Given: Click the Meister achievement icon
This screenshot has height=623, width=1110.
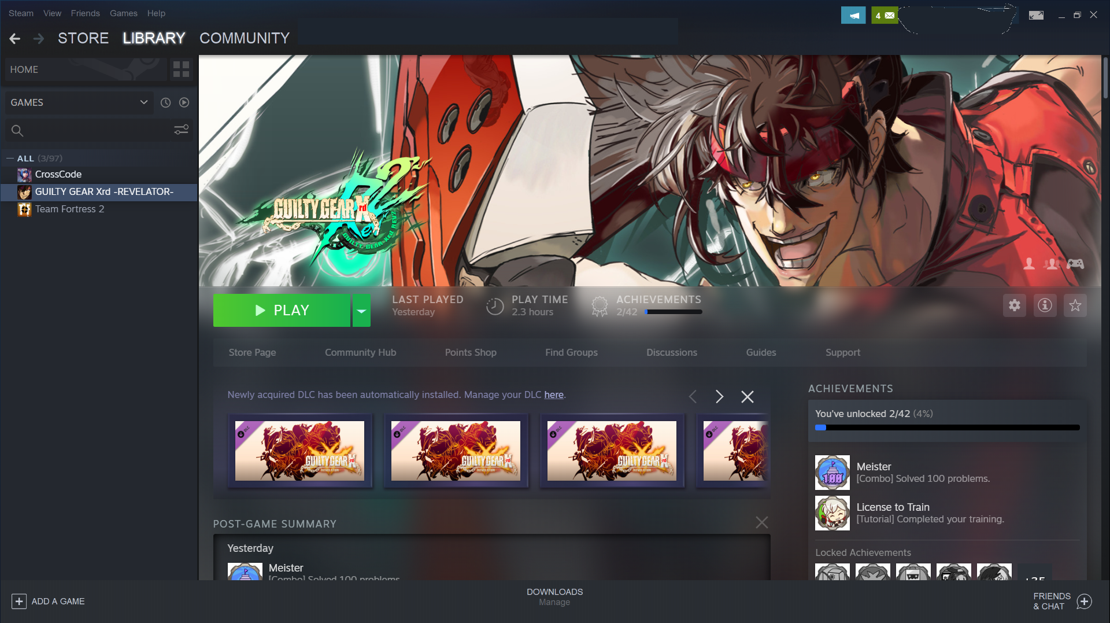Looking at the screenshot, I should [x=832, y=473].
